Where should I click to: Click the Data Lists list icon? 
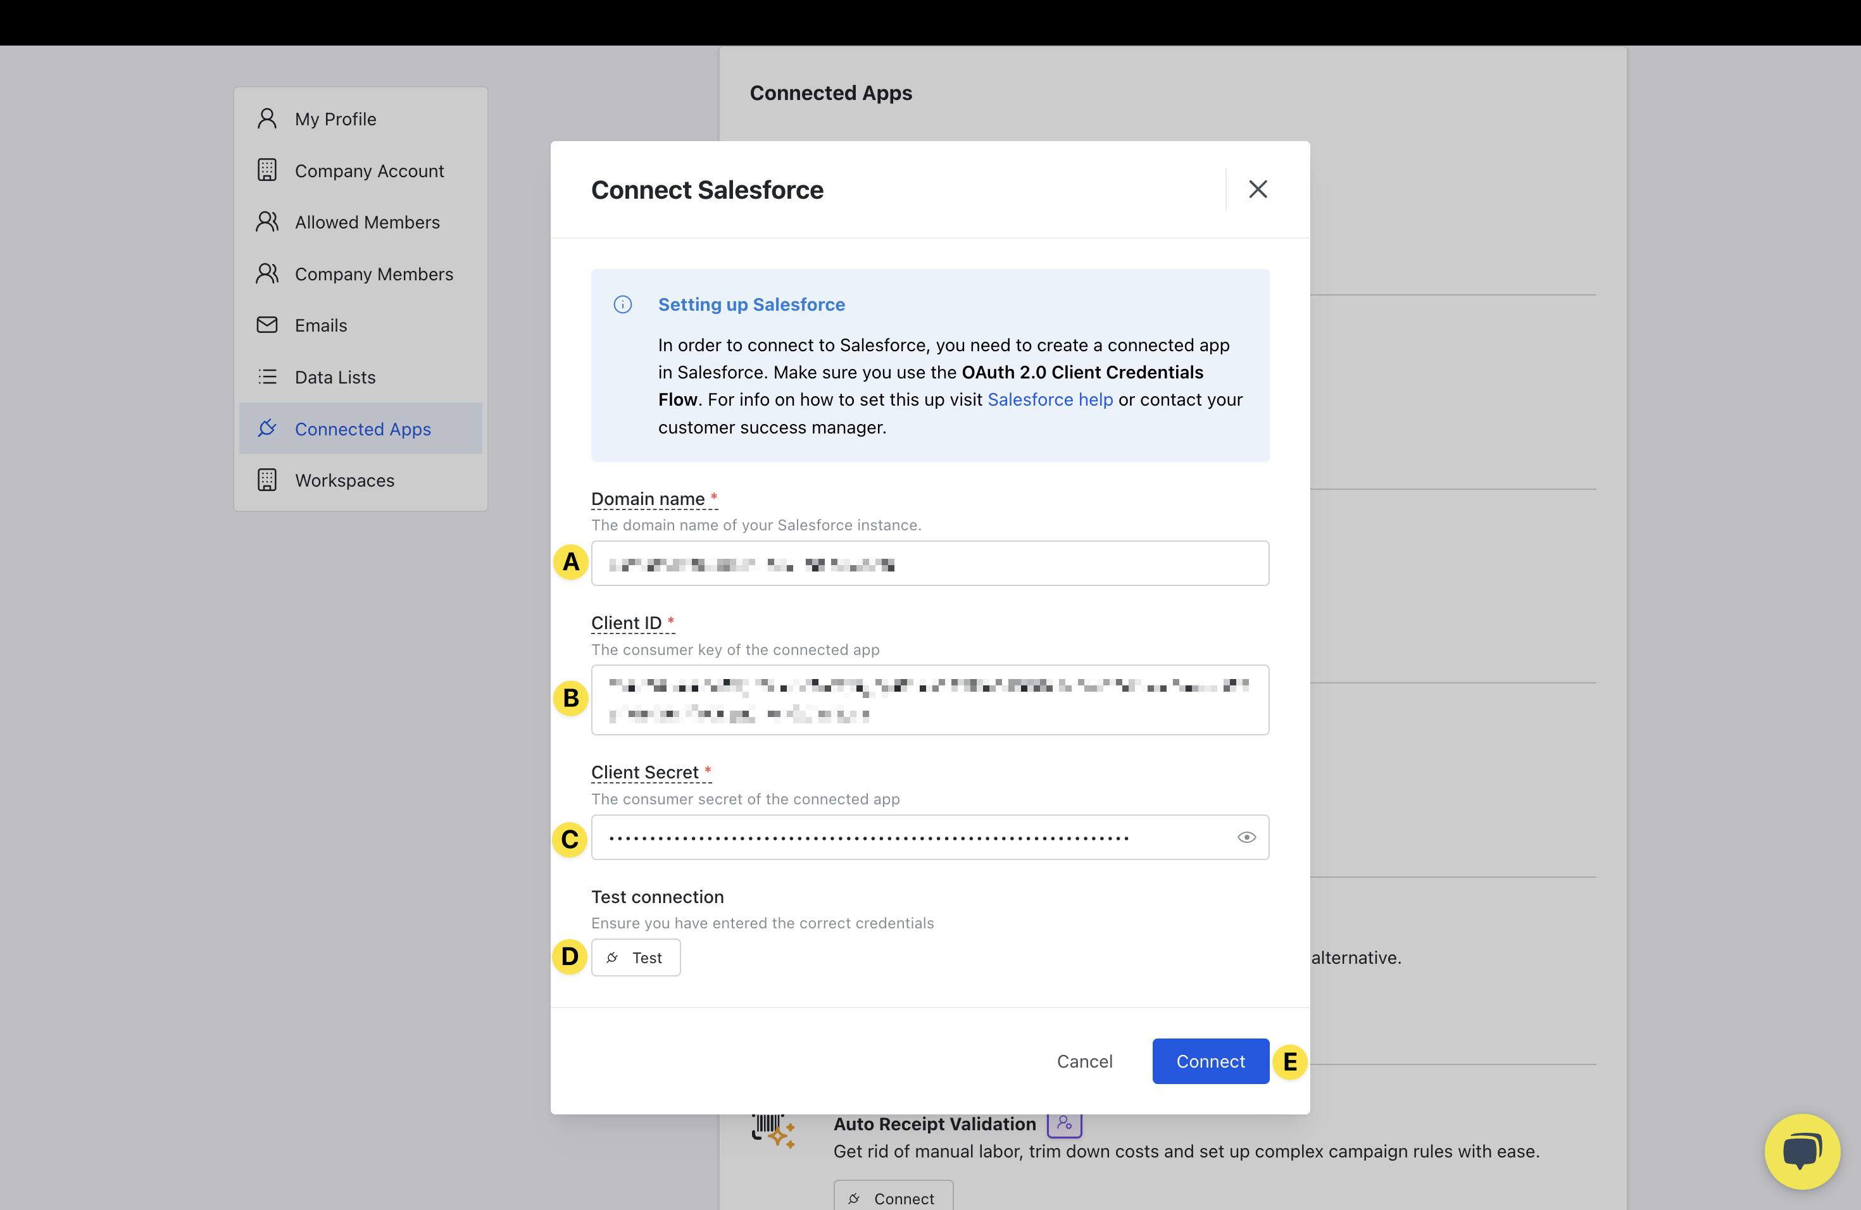(x=266, y=377)
